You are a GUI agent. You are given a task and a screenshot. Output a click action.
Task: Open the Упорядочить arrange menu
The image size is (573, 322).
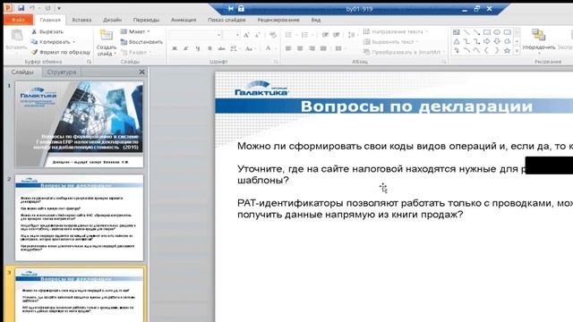coord(538,40)
